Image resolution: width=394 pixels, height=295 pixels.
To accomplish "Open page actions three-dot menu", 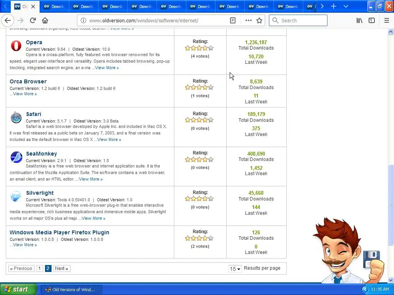I will pyautogui.click(x=248, y=20).
